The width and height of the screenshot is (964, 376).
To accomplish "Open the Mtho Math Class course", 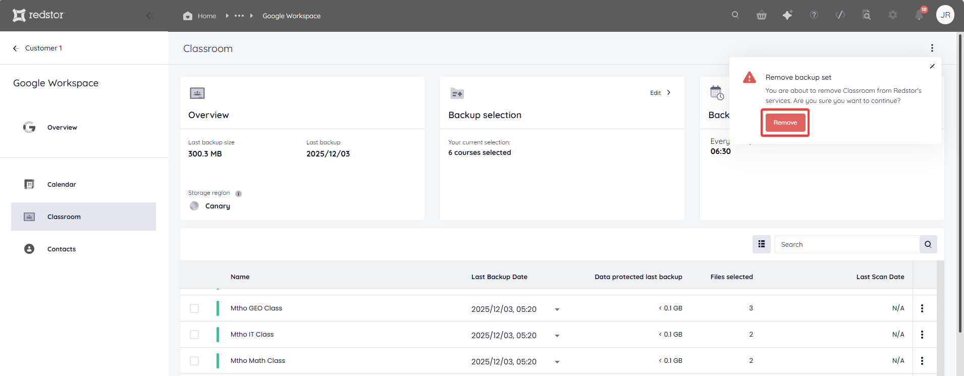I will coord(258,361).
